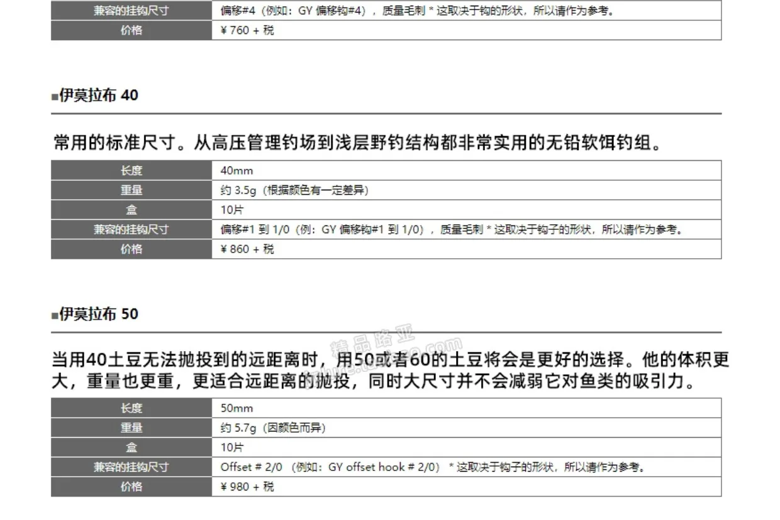
Task: Select the 40mm length cell
Action: coord(237,170)
